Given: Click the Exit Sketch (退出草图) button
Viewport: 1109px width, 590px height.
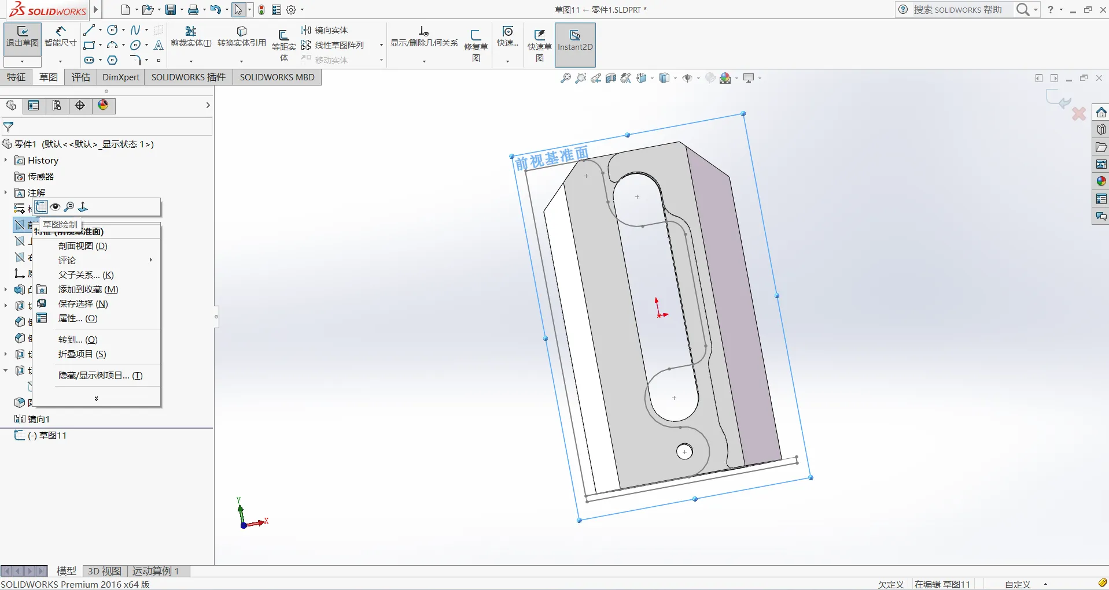Looking at the screenshot, I should 22,37.
